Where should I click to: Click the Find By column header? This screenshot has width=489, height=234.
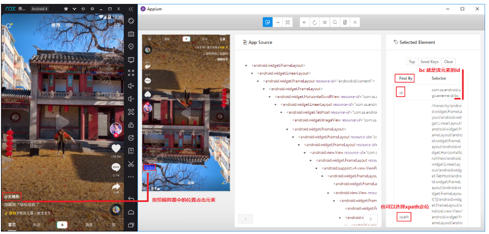click(405, 78)
